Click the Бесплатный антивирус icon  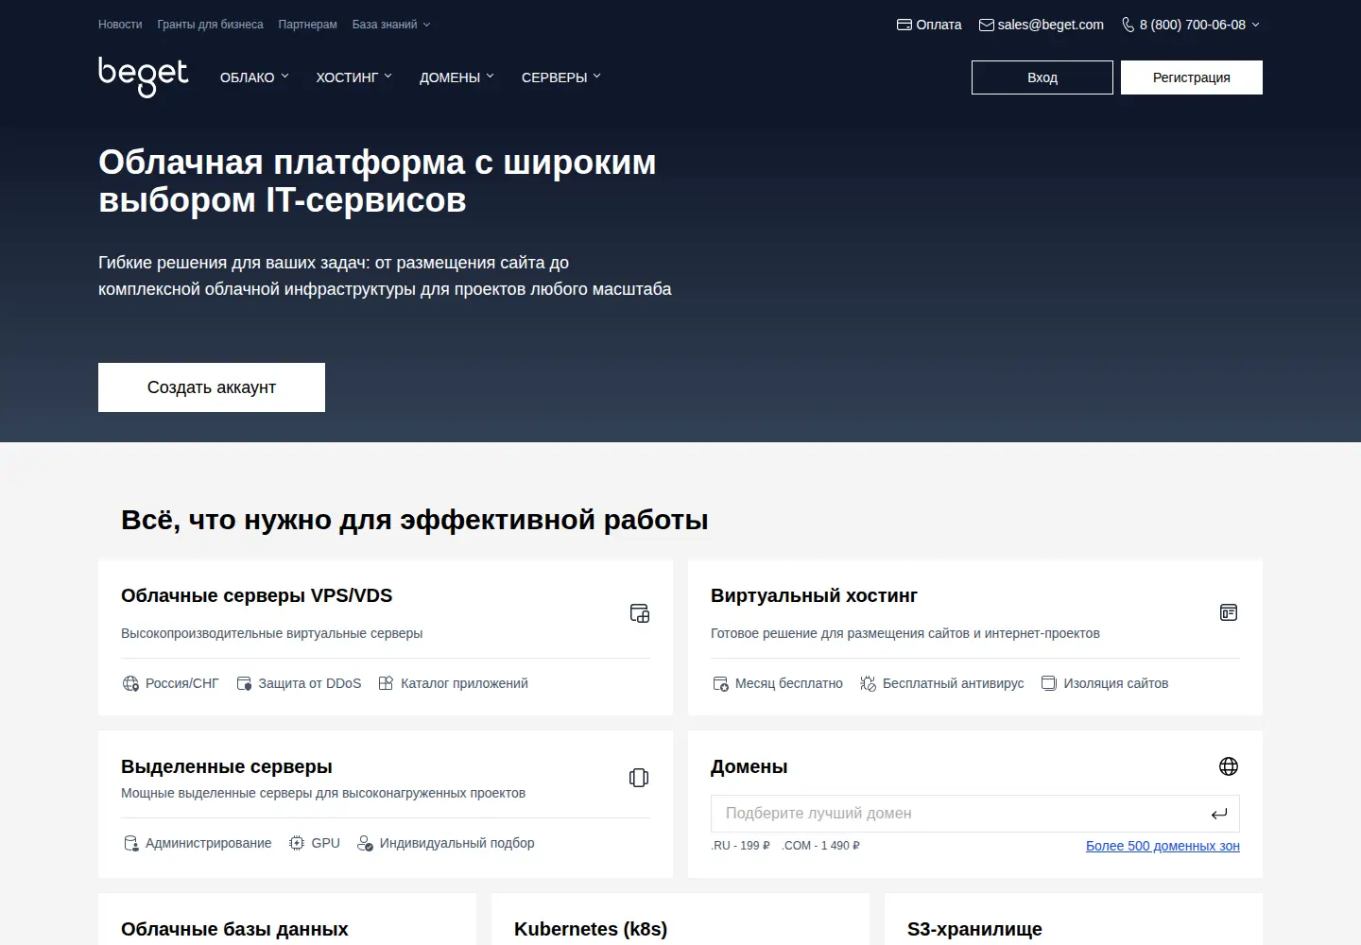868,683
